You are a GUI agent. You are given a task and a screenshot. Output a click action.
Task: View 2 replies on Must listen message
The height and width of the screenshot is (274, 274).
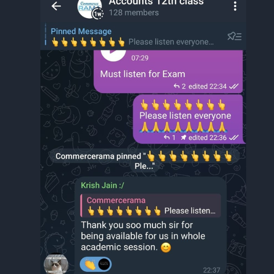[x=179, y=86]
